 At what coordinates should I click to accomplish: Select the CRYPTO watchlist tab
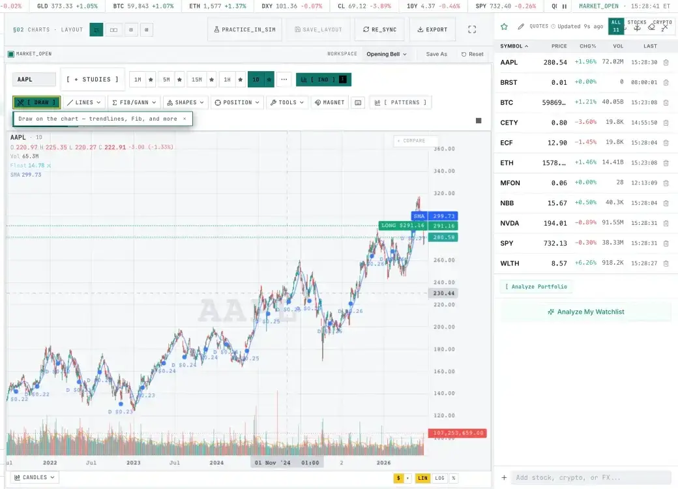point(662,26)
